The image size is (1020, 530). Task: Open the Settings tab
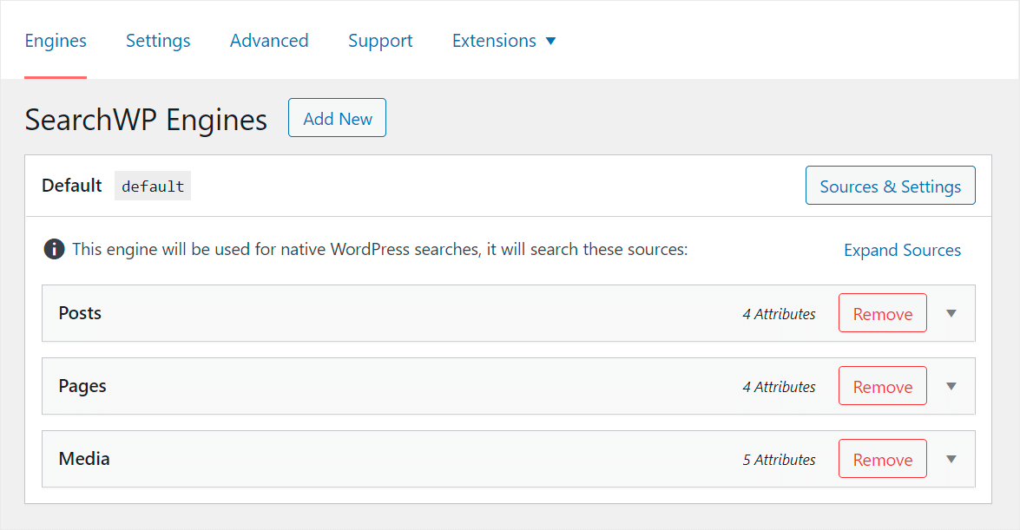pos(158,40)
